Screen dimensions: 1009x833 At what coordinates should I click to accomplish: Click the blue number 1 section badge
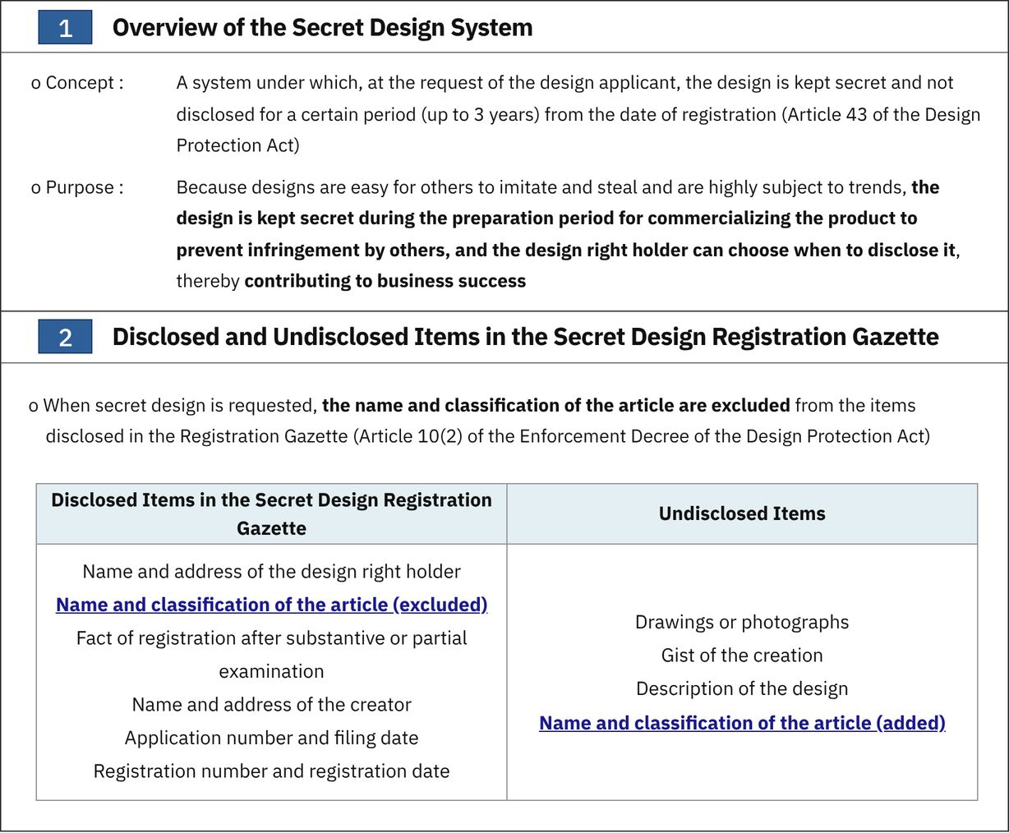(65, 28)
